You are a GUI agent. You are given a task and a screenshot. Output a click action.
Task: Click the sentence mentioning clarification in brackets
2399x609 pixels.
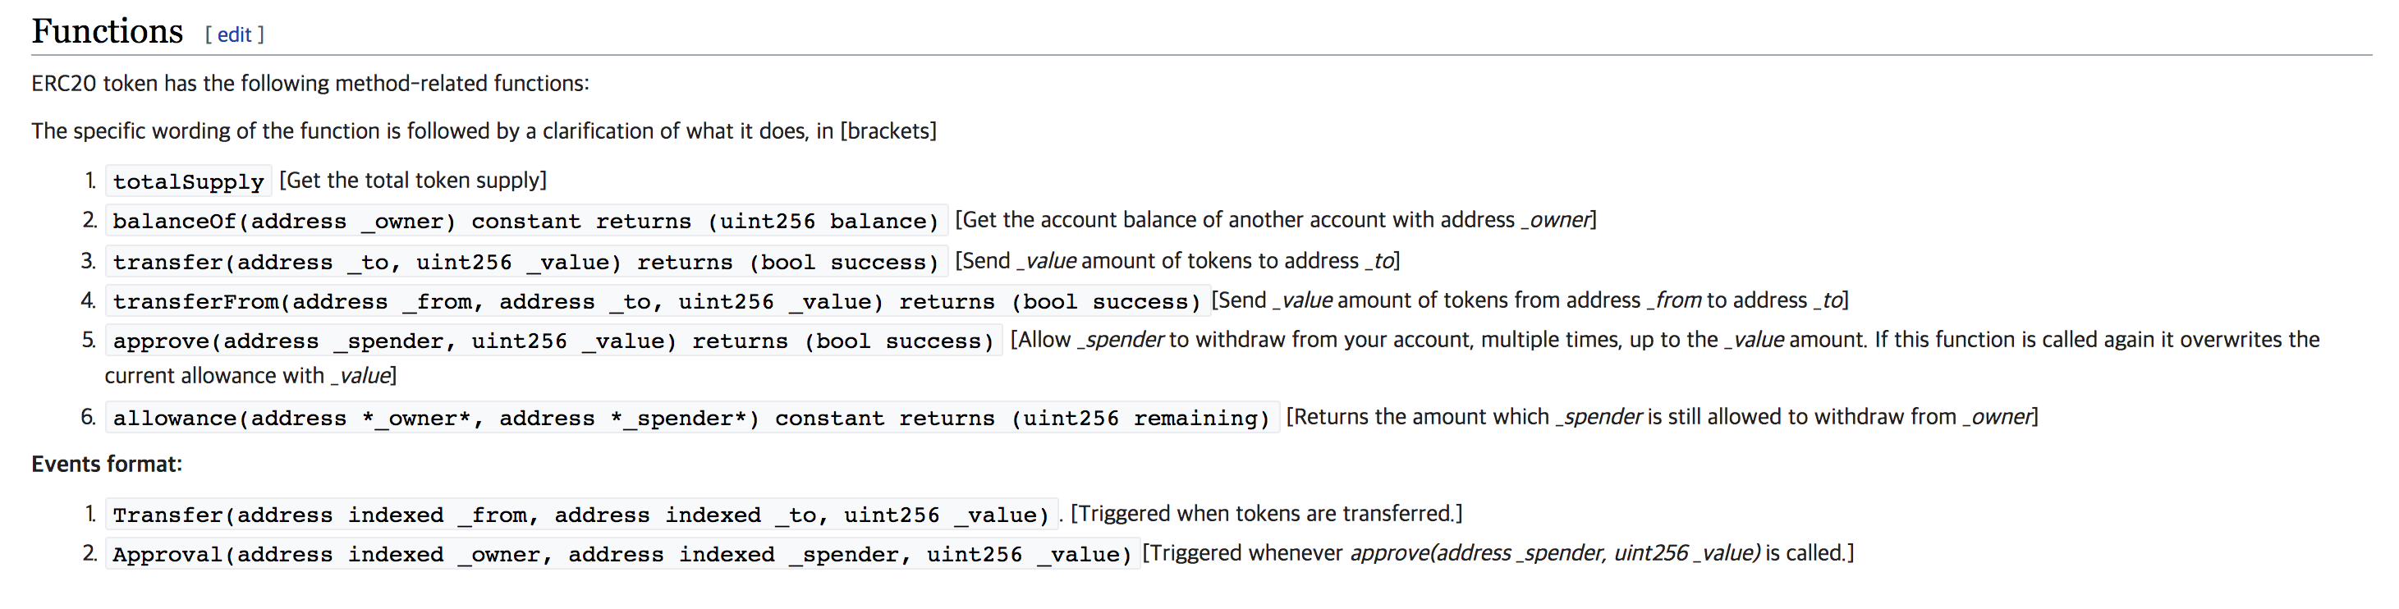point(484,130)
